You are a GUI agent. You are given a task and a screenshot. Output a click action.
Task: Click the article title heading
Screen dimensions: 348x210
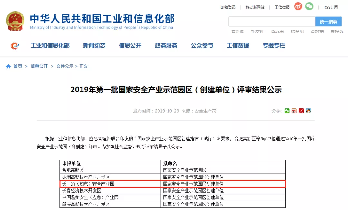tap(176, 90)
